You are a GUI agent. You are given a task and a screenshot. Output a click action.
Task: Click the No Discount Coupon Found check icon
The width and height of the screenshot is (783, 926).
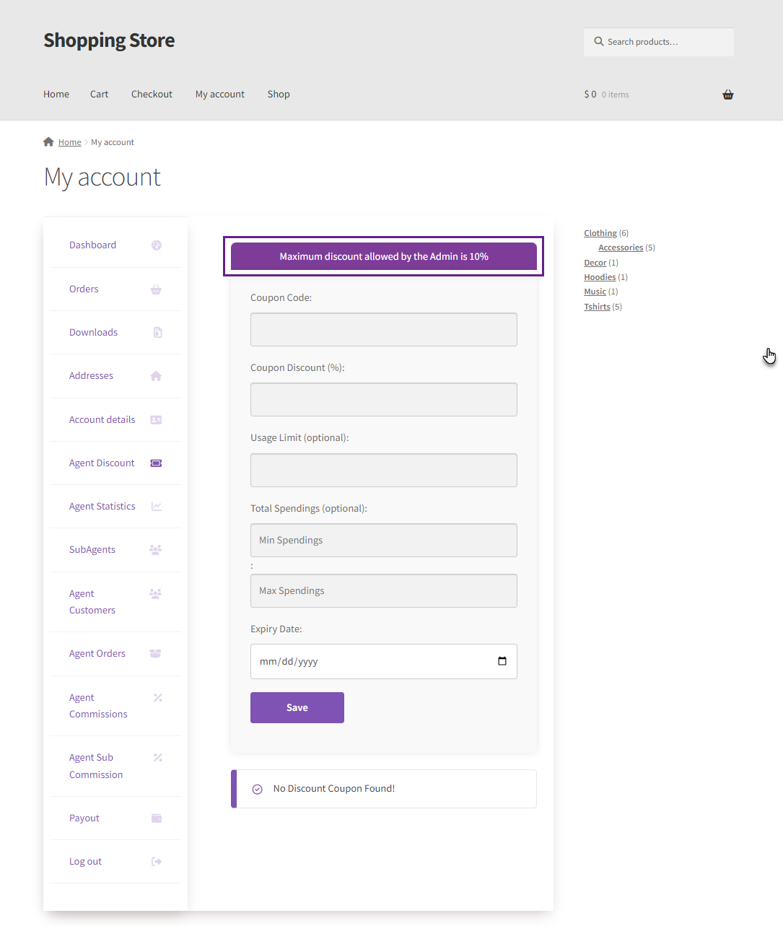coord(257,789)
